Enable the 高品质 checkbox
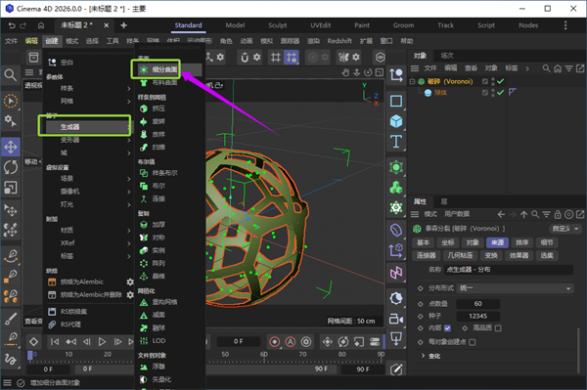This screenshot has width=587, height=390. point(498,327)
